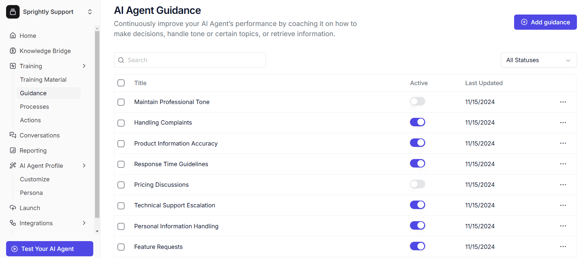This screenshot has height=258, width=581.
Task: Click the Integrations plug icon
Action: point(13,223)
